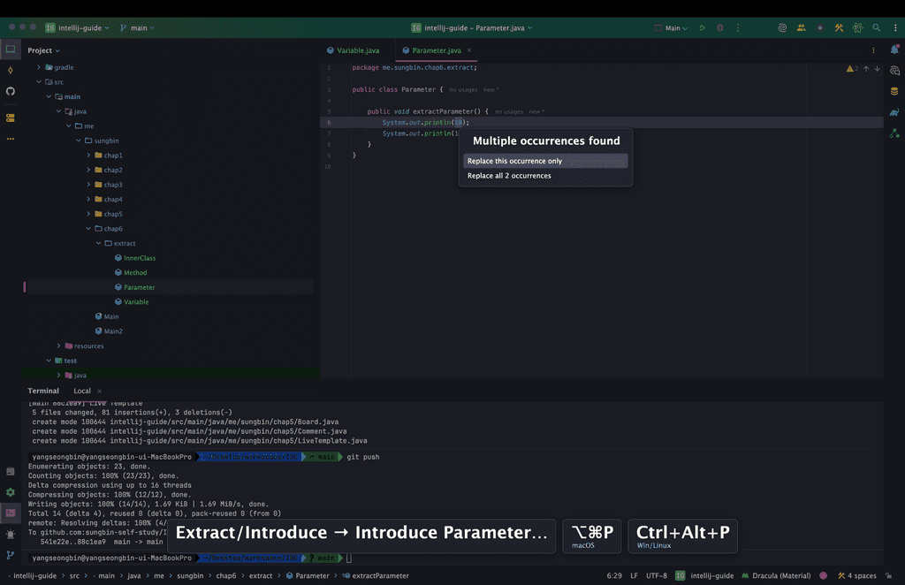This screenshot has height=585, width=905.
Task: Switch to the Variable.java tab
Action: click(358, 50)
